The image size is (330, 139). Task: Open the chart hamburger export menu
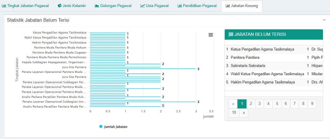pos(211,35)
